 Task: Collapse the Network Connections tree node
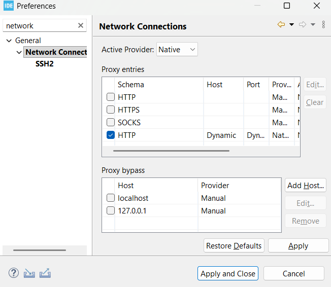[19, 52]
